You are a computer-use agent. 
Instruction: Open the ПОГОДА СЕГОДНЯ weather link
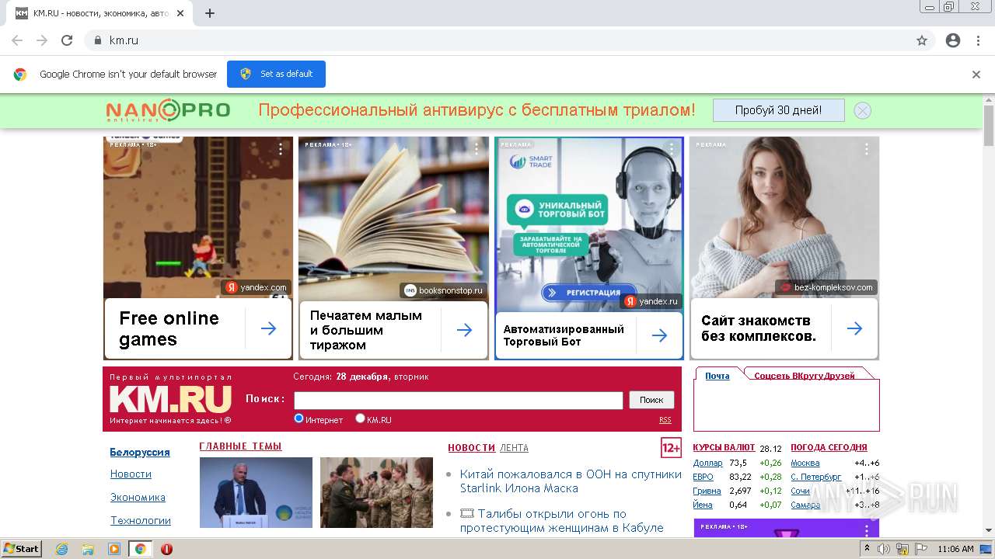click(x=829, y=447)
